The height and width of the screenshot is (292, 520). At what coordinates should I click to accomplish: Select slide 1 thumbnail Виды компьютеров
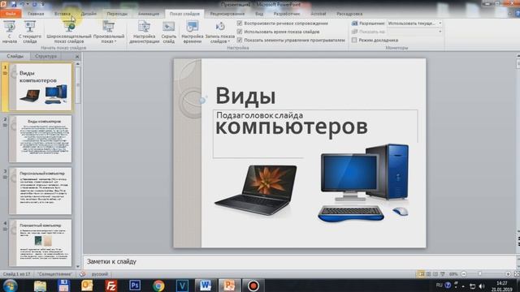(40, 87)
